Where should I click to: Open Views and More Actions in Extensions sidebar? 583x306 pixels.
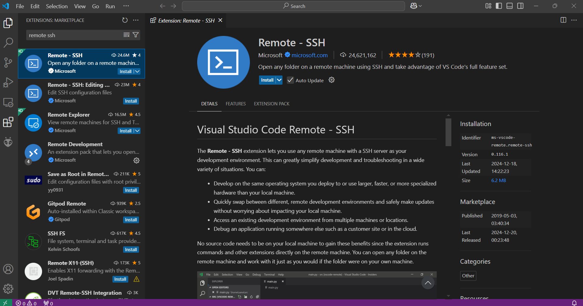[136, 20]
